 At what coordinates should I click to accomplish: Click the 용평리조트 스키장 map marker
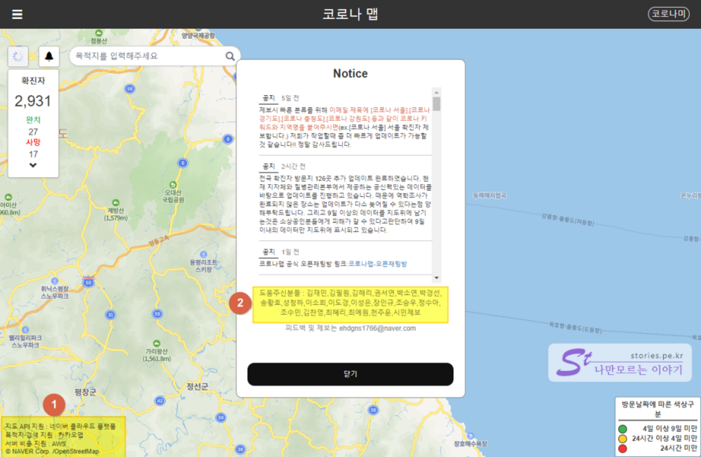[x=203, y=254]
